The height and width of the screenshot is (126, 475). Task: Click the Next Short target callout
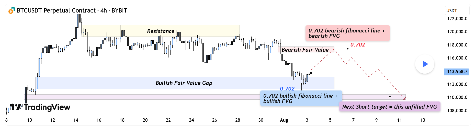click(x=389, y=107)
